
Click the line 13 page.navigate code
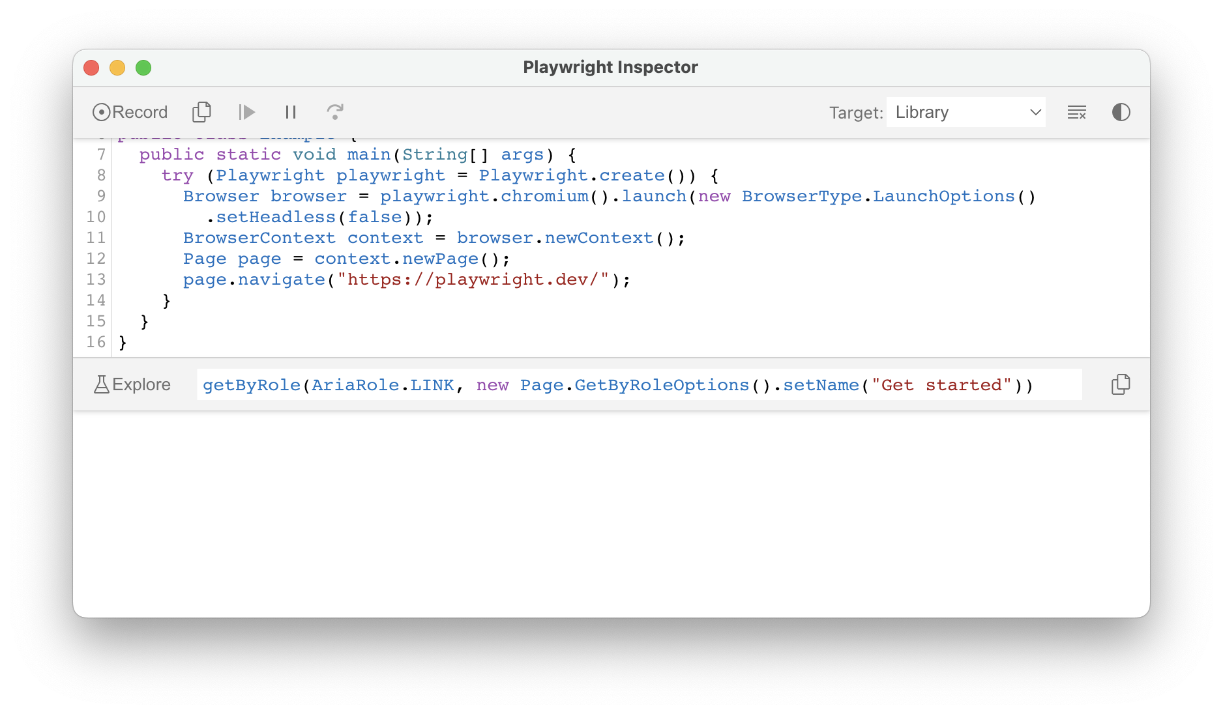(407, 279)
